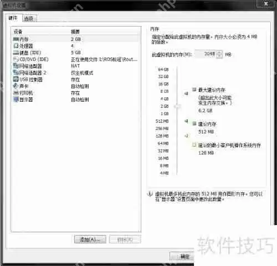Select the 处理器 row label

click(26, 46)
